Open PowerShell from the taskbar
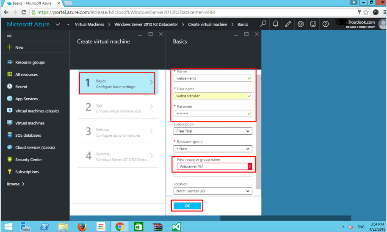 click(x=44, y=226)
